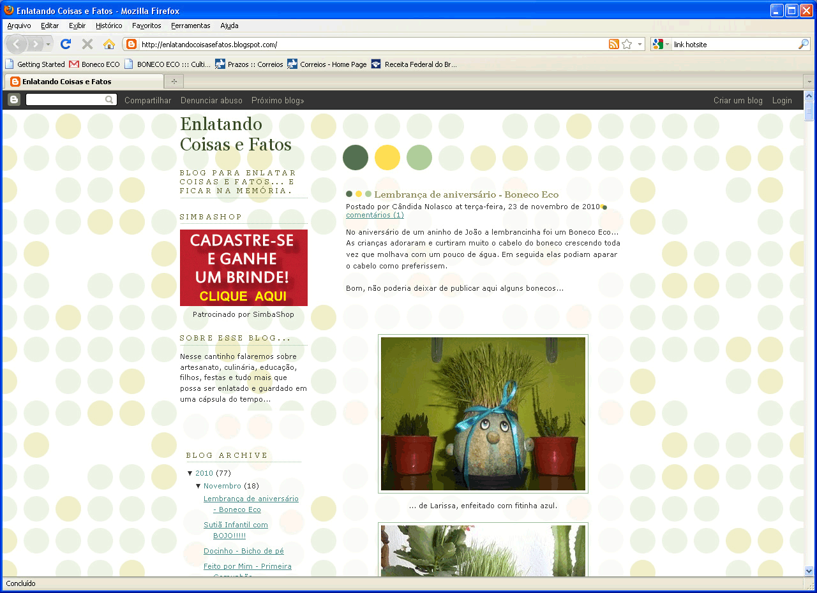Open the Editar menu
817x593 pixels.
coord(50,26)
